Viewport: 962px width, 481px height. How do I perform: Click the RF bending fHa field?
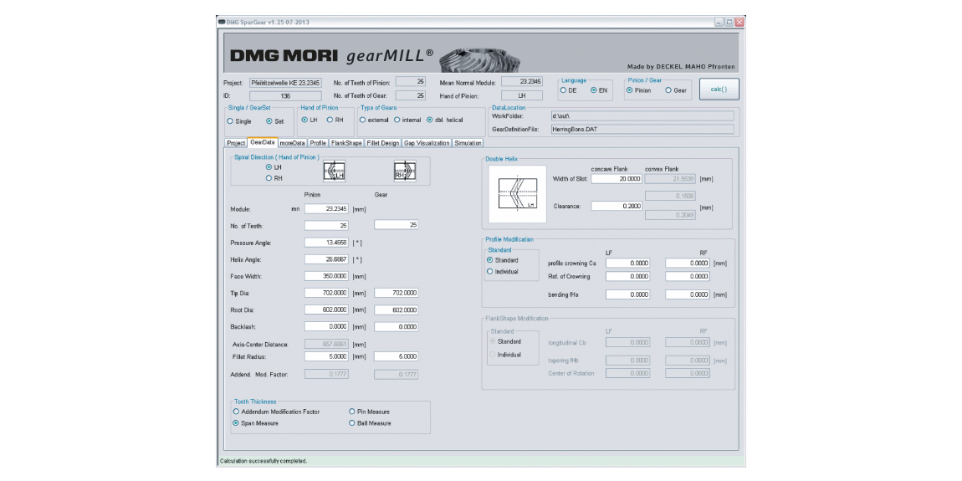pos(688,294)
